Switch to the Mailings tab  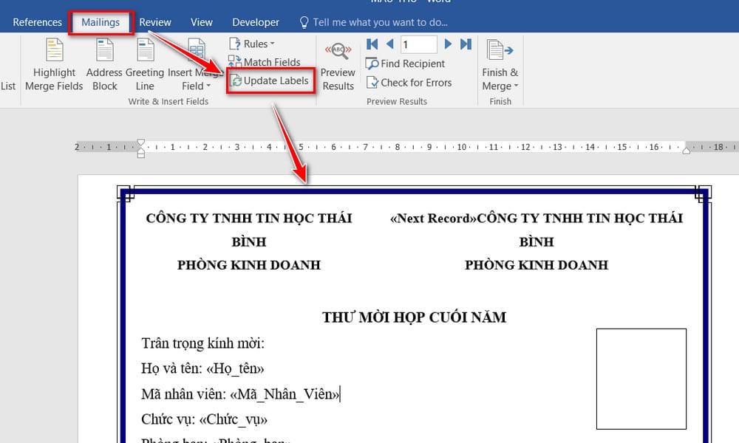coord(101,22)
